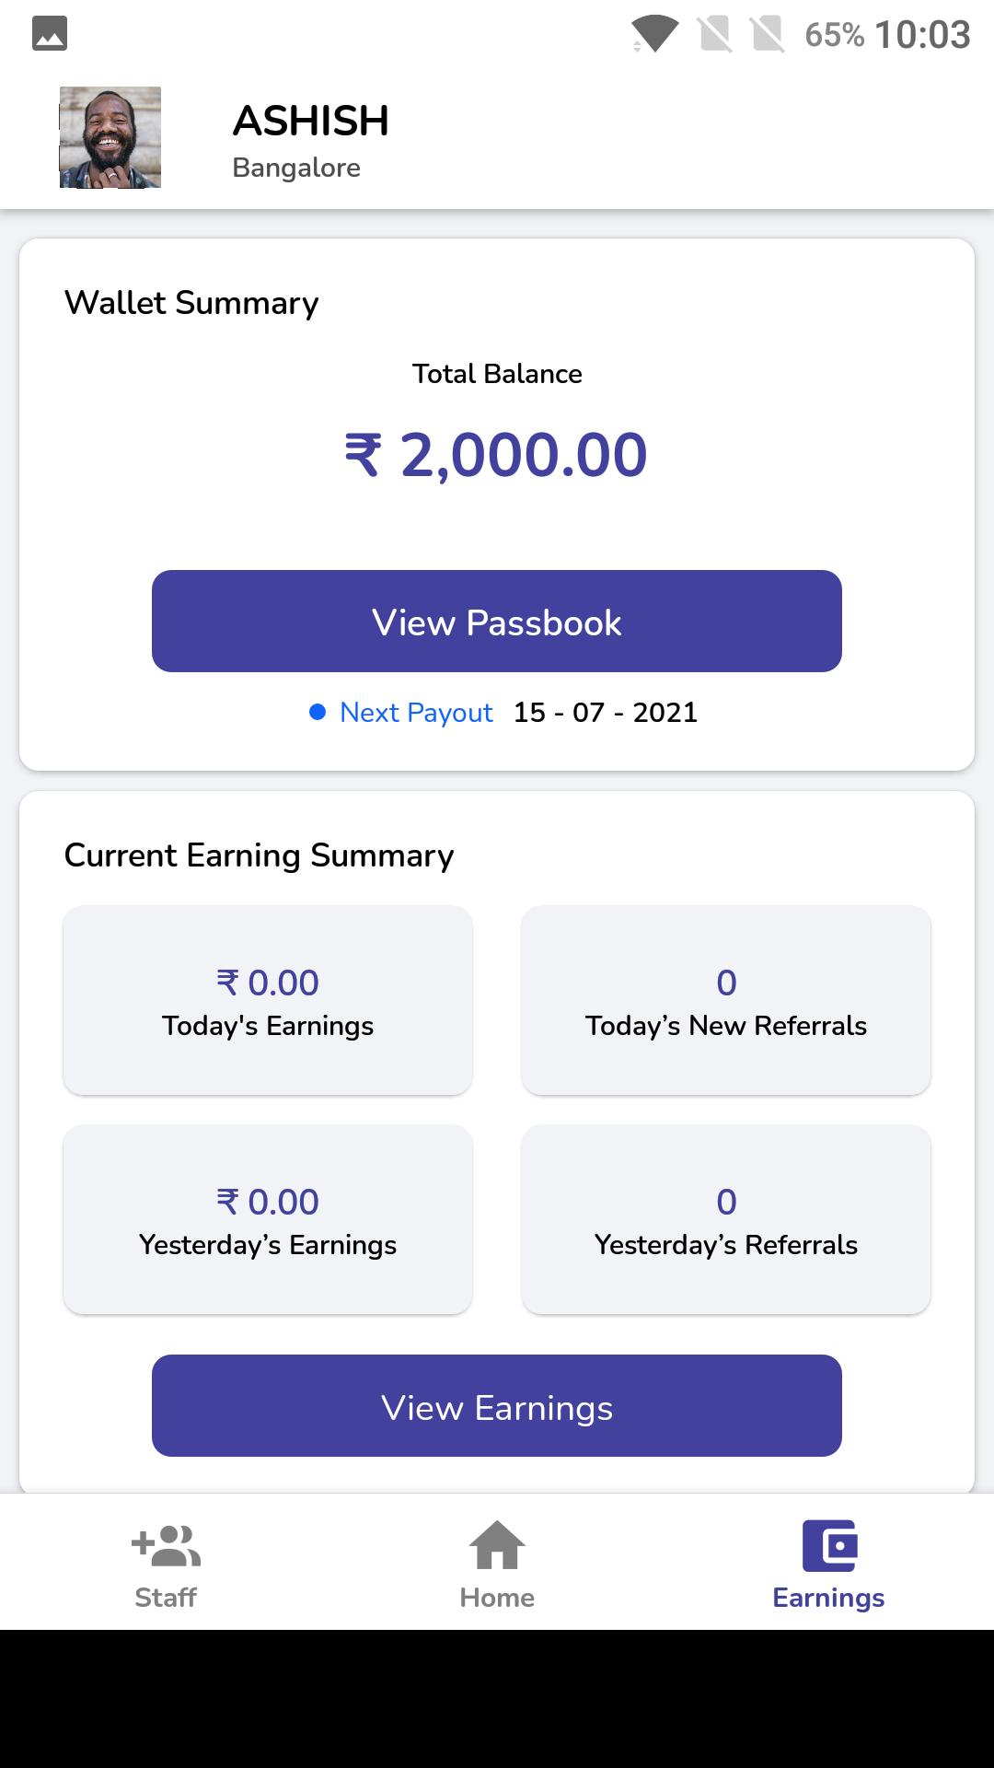Tap the Home house icon

point(497,1544)
